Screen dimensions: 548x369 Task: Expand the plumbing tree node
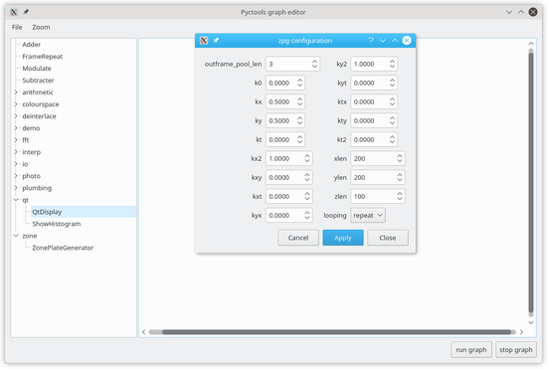(x=16, y=188)
